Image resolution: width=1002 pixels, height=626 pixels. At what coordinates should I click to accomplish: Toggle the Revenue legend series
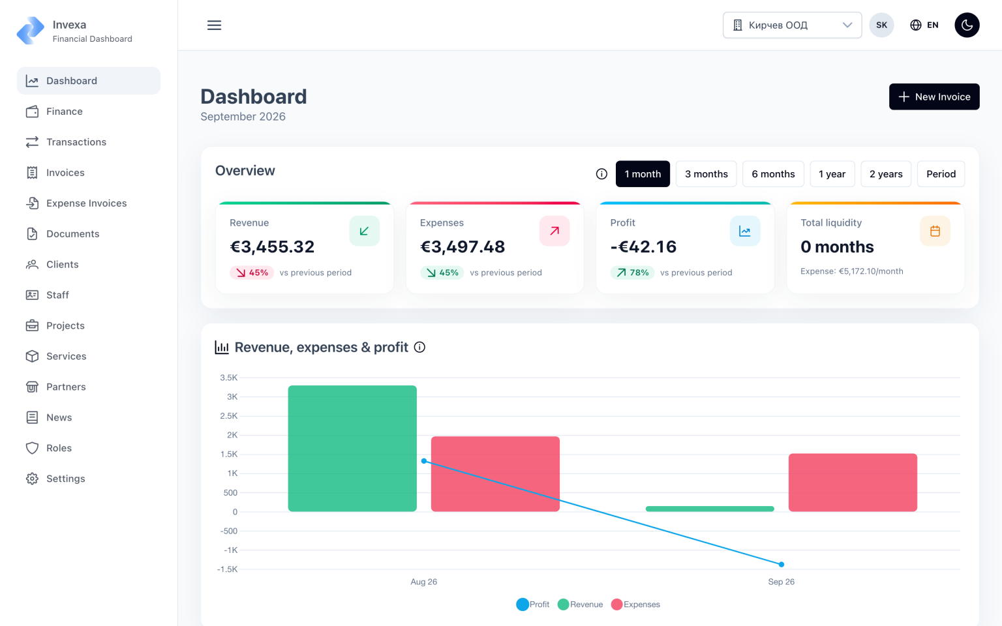(581, 604)
